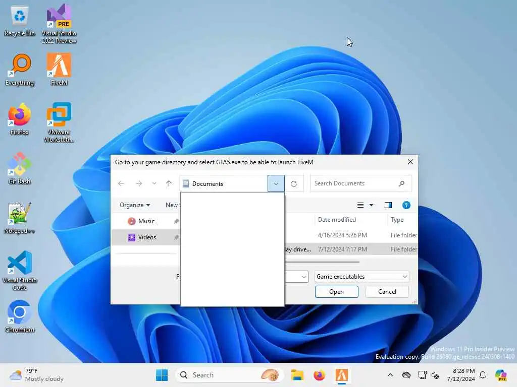Click the Documents address bar text
Image resolution: width=517 pixels, height=387 pixels.
click(x=208, y=183)
